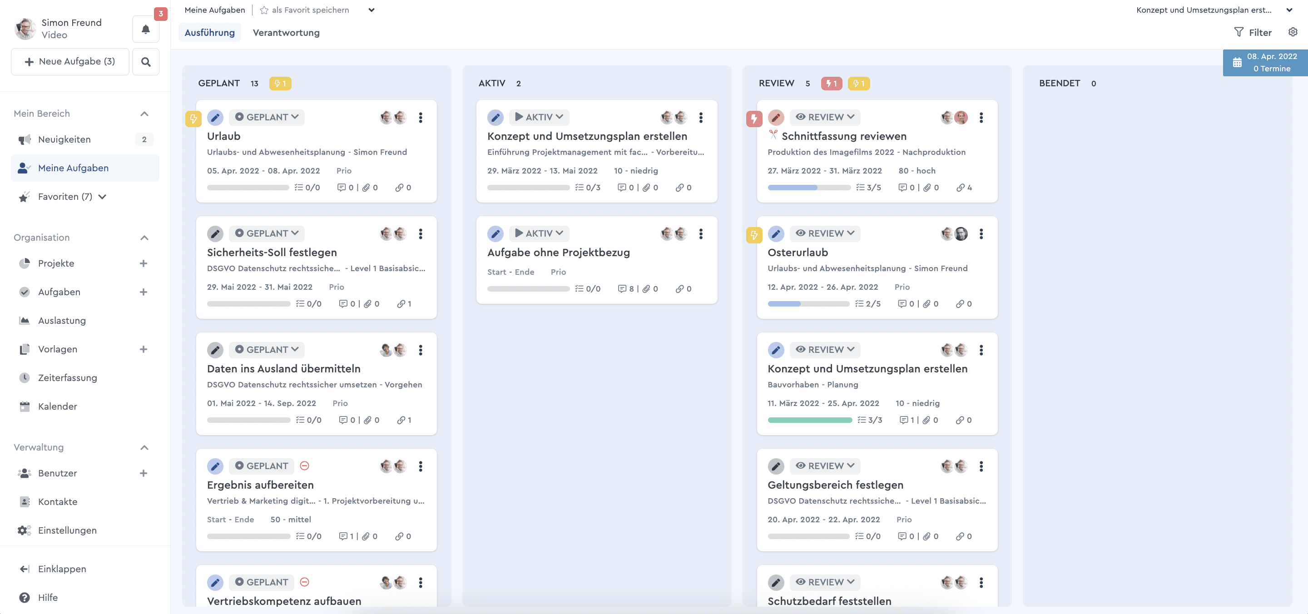Image resolution: width=1308 pixels, height=614 pixels.
Task: Expand Favoriten (7) chevron
Action: click(x=102, y=197)
